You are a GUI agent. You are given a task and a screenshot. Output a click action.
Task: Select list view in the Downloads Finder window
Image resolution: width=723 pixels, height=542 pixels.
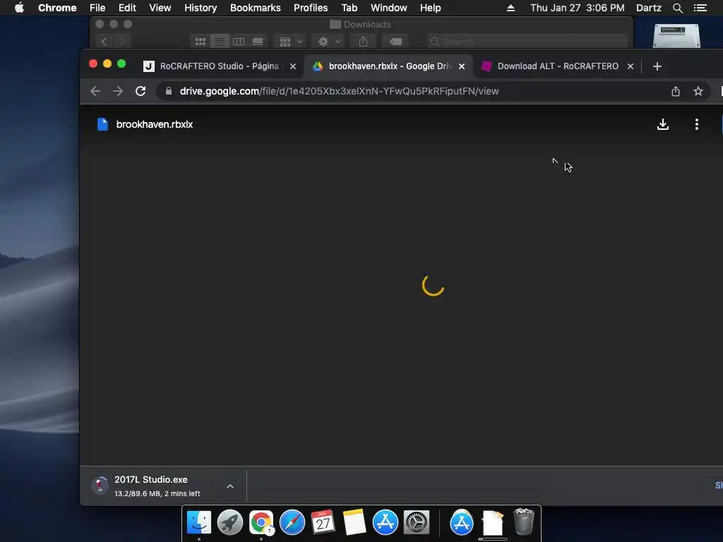pyautogui.click(x=220, y=42)
